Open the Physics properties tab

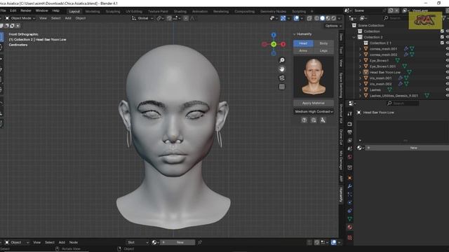coord(349,202)
